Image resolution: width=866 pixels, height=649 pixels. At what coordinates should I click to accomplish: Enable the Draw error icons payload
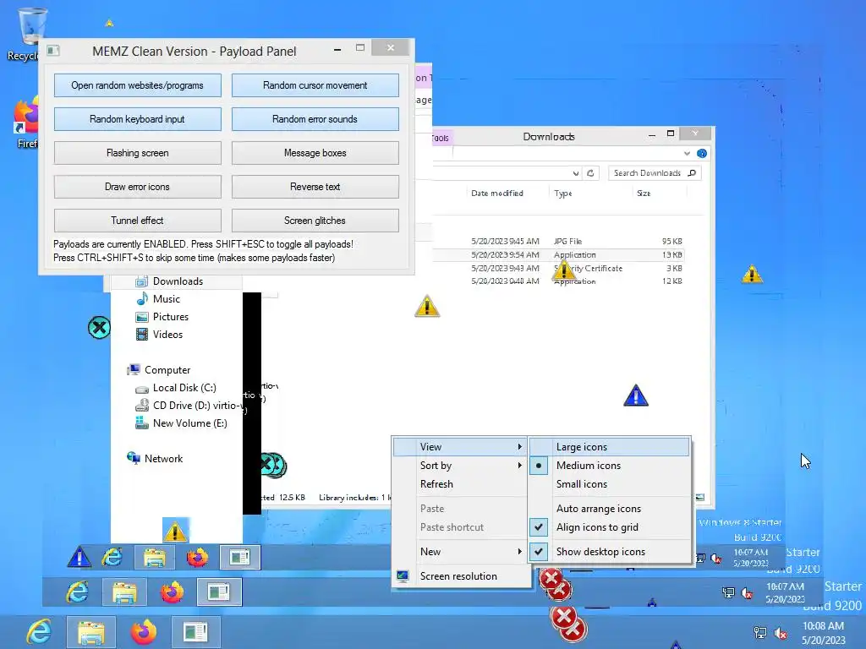click(138, 187)
